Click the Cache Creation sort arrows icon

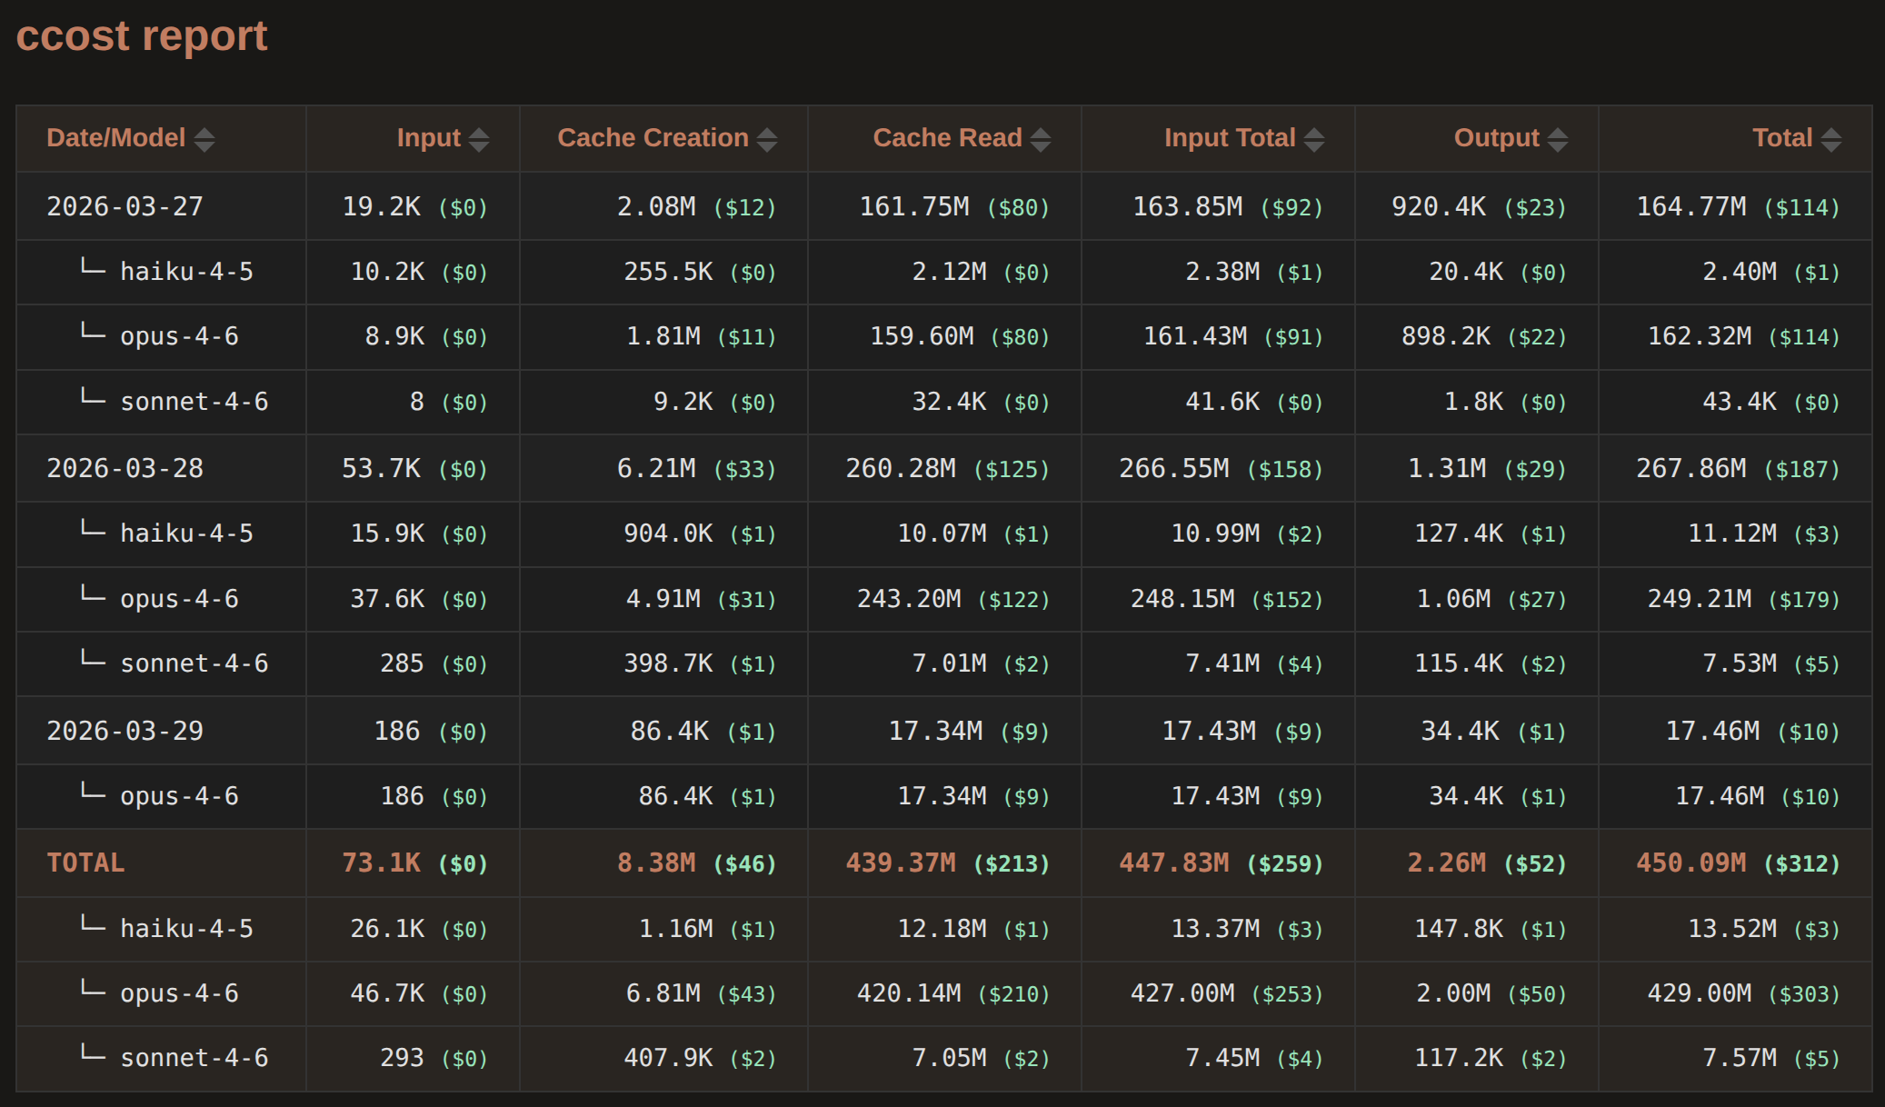click(767, 139)
